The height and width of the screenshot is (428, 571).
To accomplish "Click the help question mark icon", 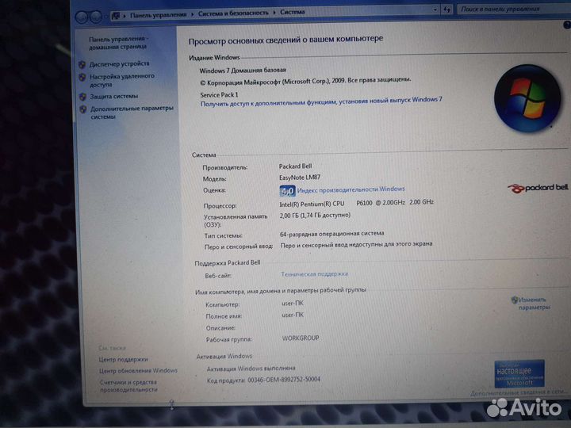I will click(x=567, y=25).
